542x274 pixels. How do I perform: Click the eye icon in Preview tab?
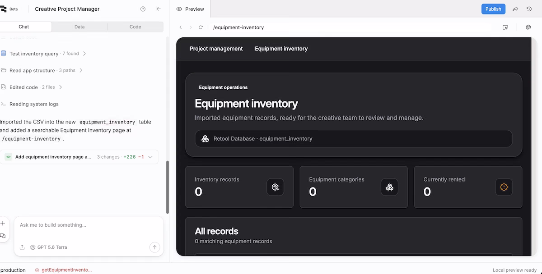pyautogui.click(x=179, y=9)
